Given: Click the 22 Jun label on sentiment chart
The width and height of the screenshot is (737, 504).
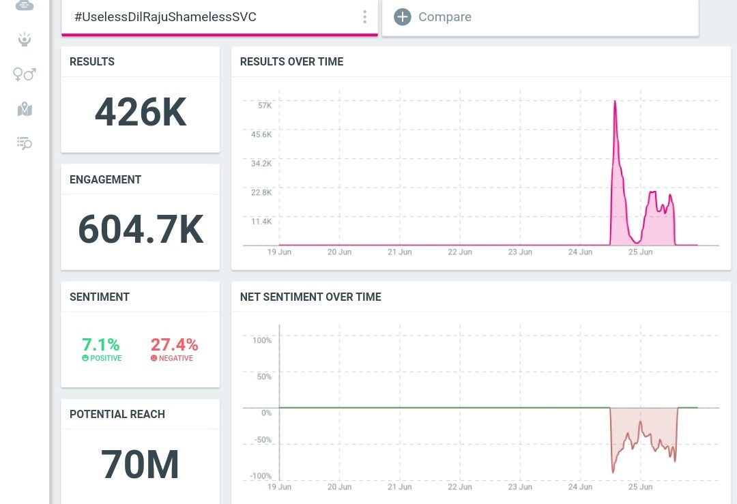Looking at the screenshot, I should (x=460, y=487).
